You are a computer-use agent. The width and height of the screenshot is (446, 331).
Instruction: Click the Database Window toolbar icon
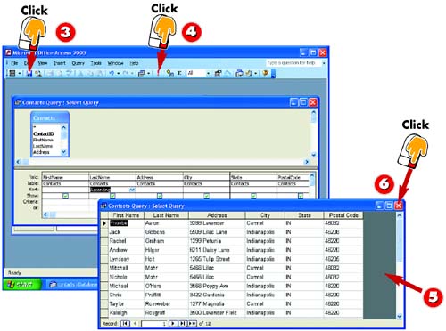click(x=239, y=73)
